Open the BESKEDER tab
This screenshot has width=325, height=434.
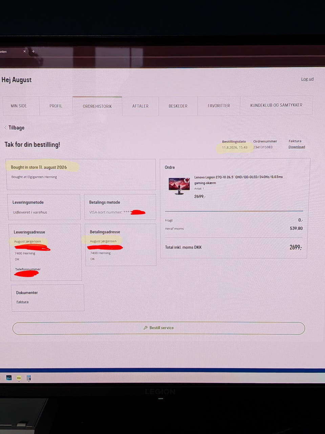click(x=178, y=106)
